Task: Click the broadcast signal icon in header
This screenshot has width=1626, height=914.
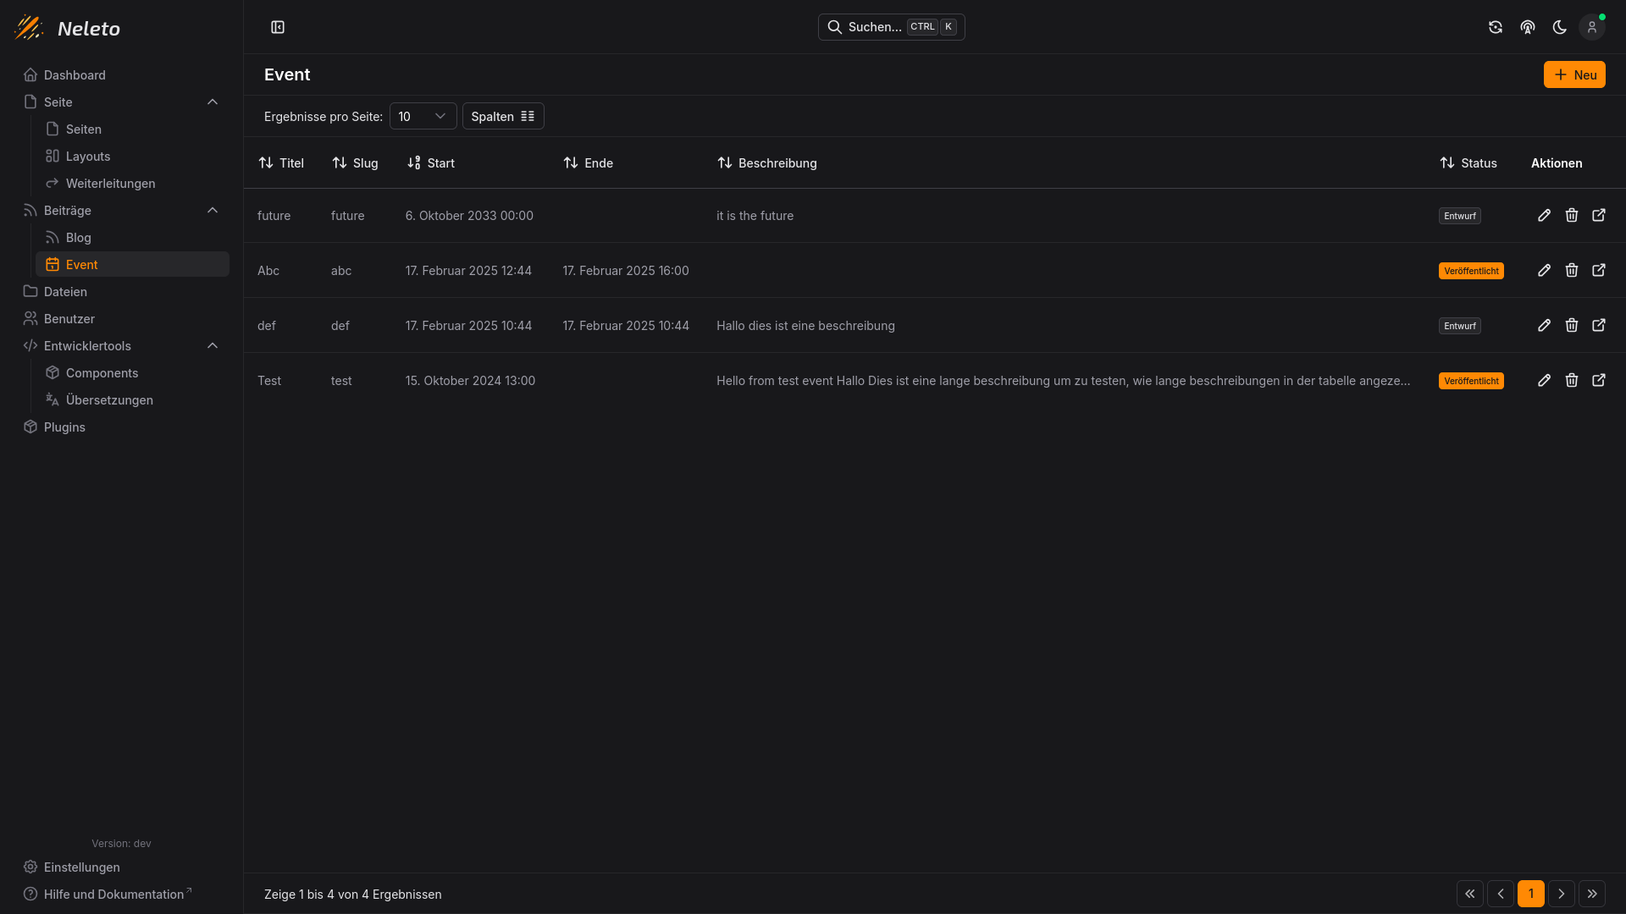Action: [x=1528, y=27]
